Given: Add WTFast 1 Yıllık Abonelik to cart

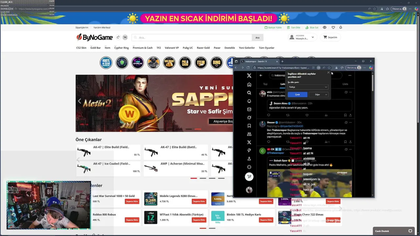Looking at the screenshot, I should (x=199, y=220).
